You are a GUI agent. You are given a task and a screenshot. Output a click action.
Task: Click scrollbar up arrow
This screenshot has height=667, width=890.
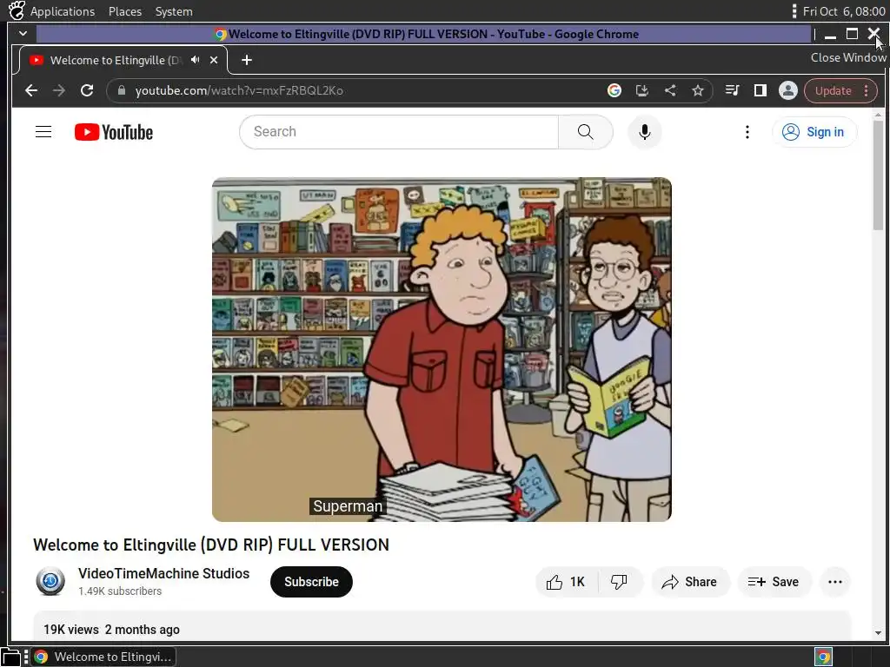point(878,116)
